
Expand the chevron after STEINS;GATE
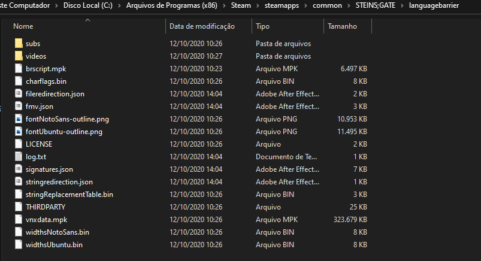click(402, 5)
